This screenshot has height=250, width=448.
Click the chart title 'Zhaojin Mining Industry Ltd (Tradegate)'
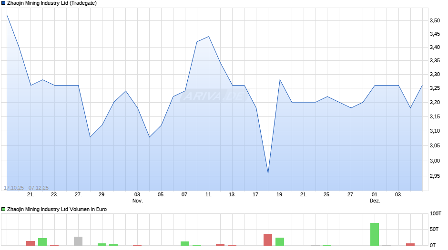[52, 3]
